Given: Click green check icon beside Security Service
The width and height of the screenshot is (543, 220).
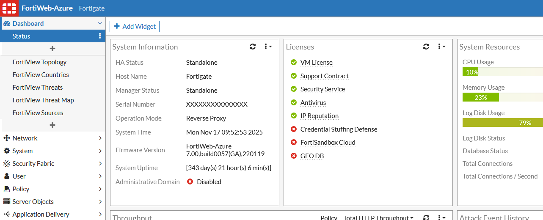Looking at the screenshot, I should coord(294,89).
